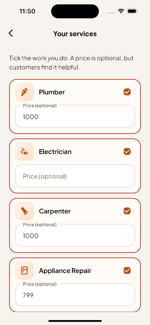150x325 pixels.
Task: Edit the Appliance Repair price of 799
Action: click(x=75, y=295)
